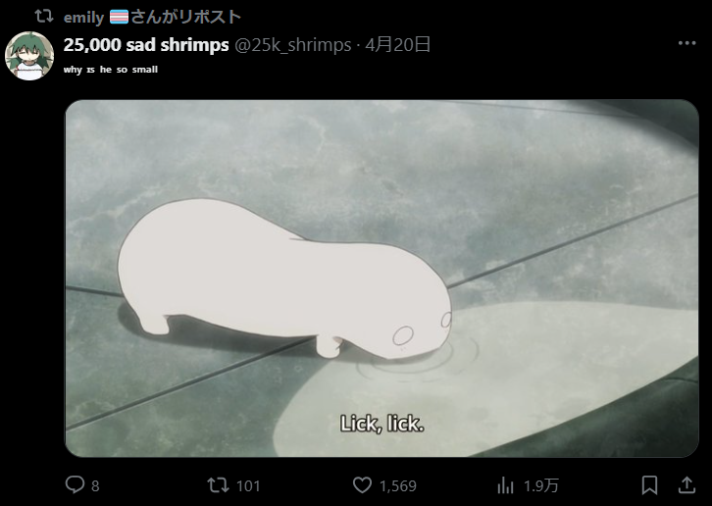Click the 101 reposts count
This screenshot has width=712, height=506.
click(x=248, y=486)
